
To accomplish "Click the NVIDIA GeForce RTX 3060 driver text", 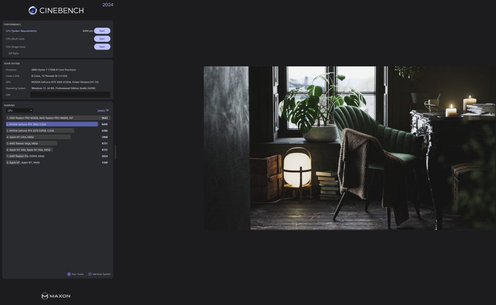I will tap(65, 82).
